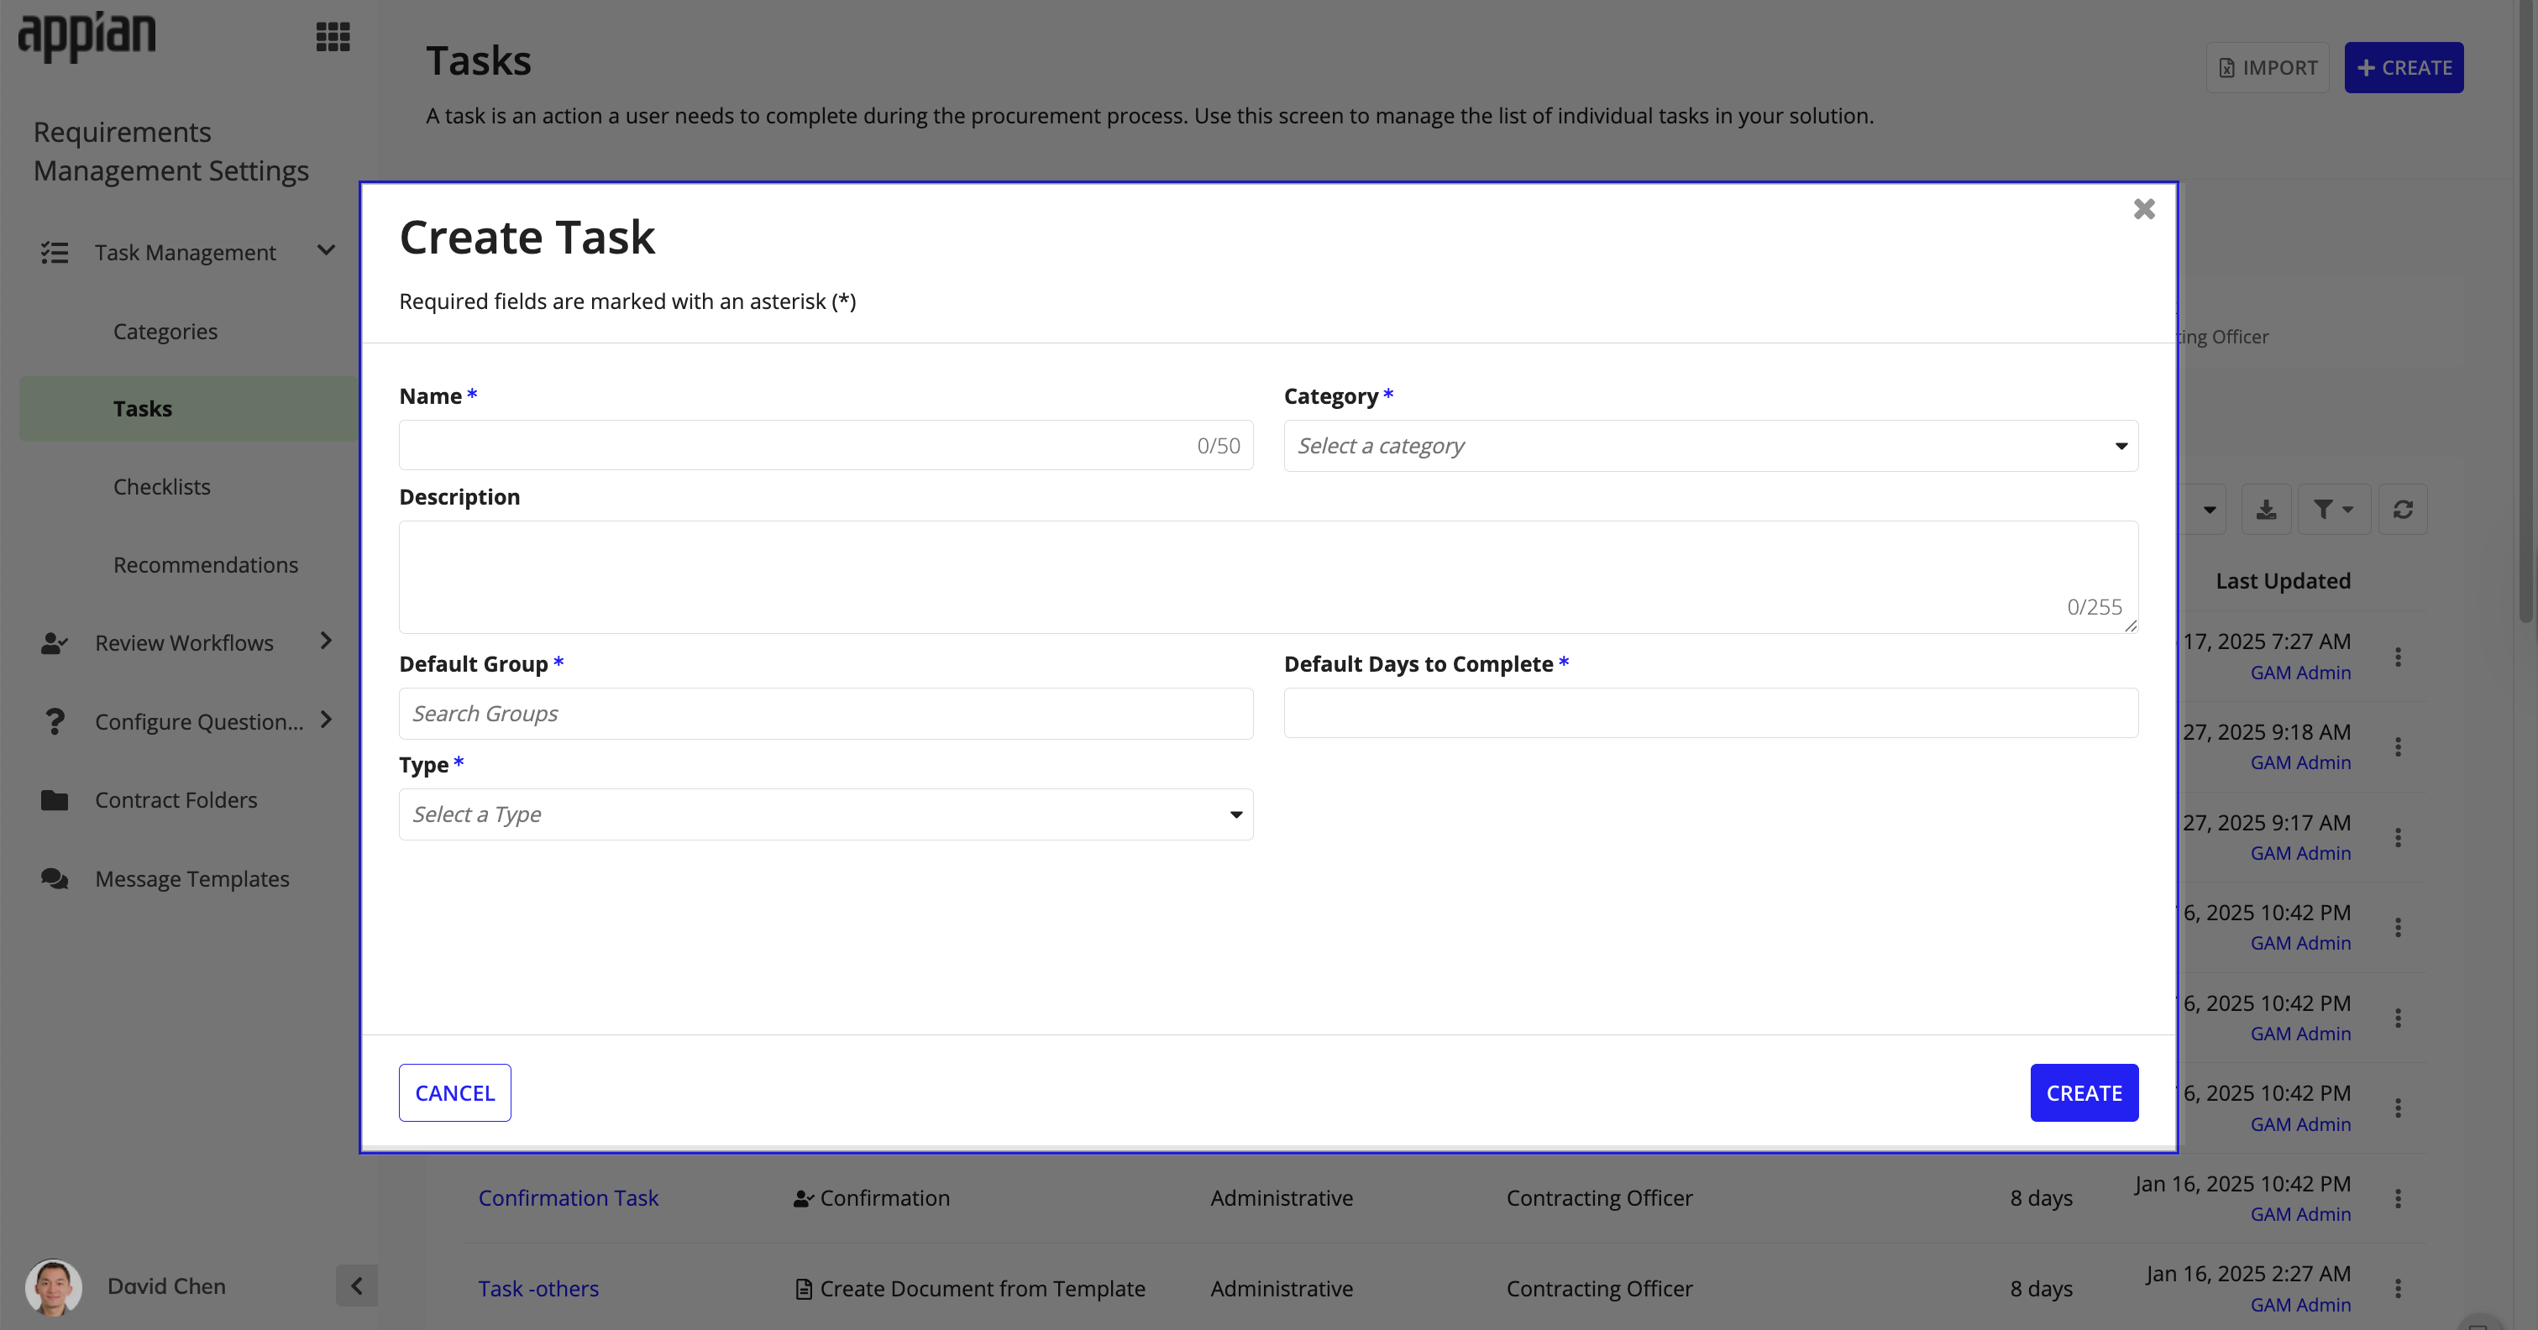Open the Select a Type dropdown
Viewport: 2538px width, 1330px height.
[826, 814]
